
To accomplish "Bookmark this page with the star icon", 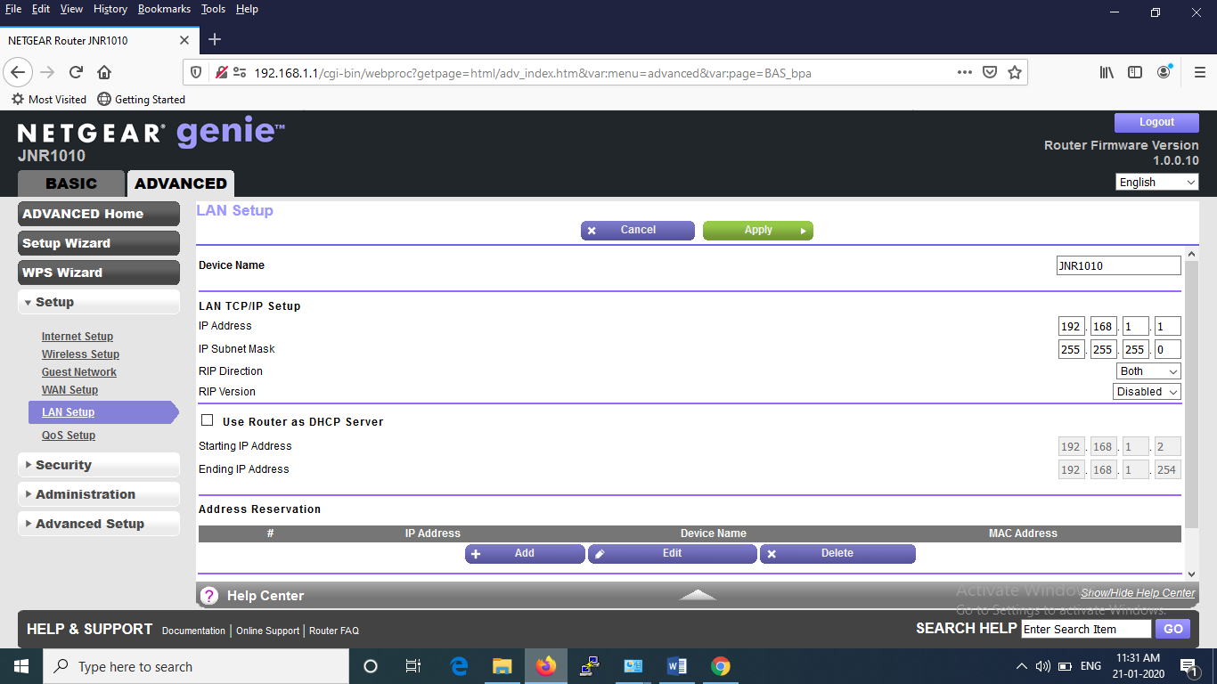I will click(x=1015, y=72).
